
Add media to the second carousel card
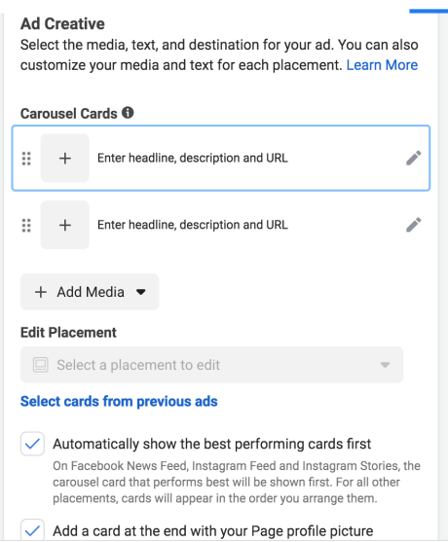pyautogui.click(x=64, y=225)
